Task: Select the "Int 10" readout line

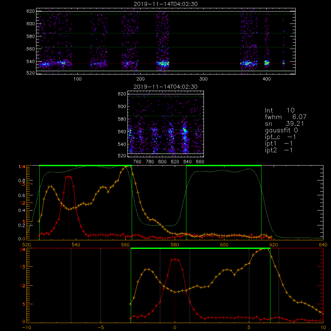Action: pyautogui.click(x=280, y=110)
